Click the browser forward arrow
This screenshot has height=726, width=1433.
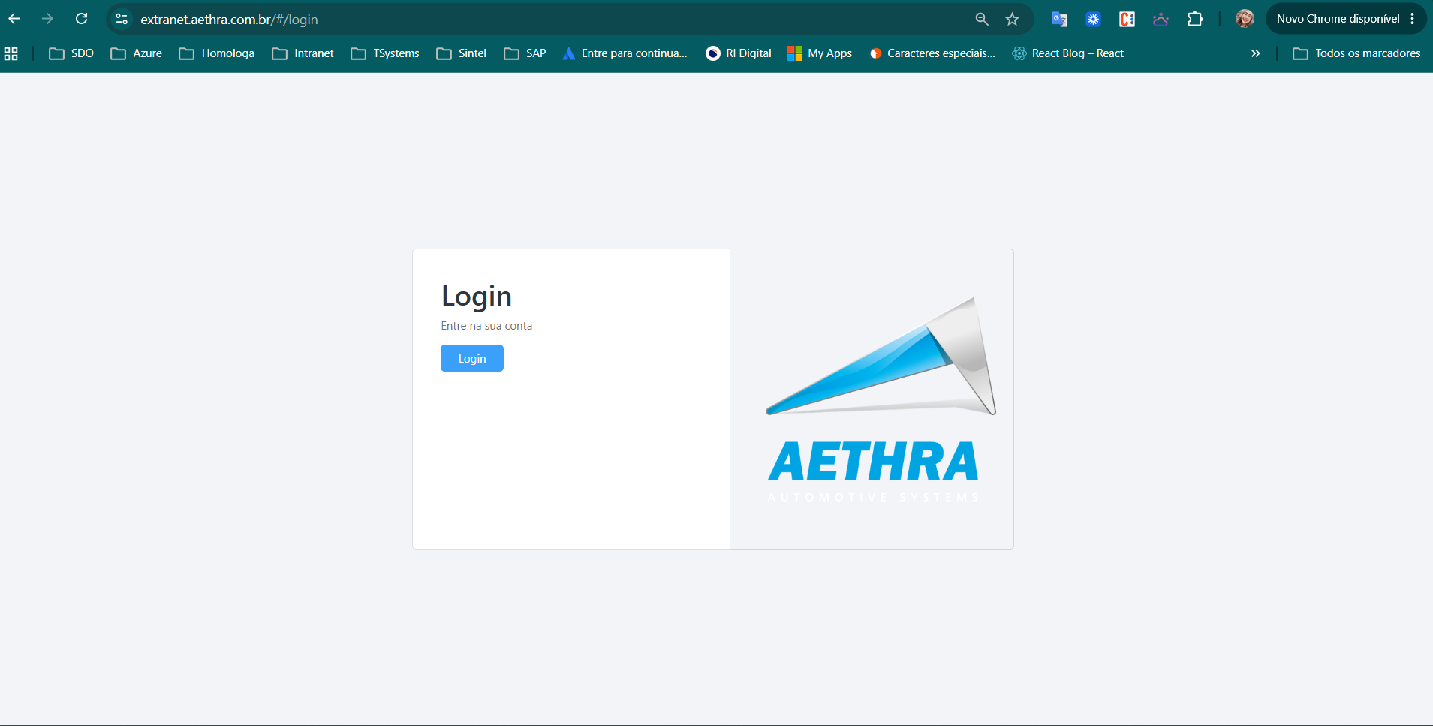coord(48,19)
